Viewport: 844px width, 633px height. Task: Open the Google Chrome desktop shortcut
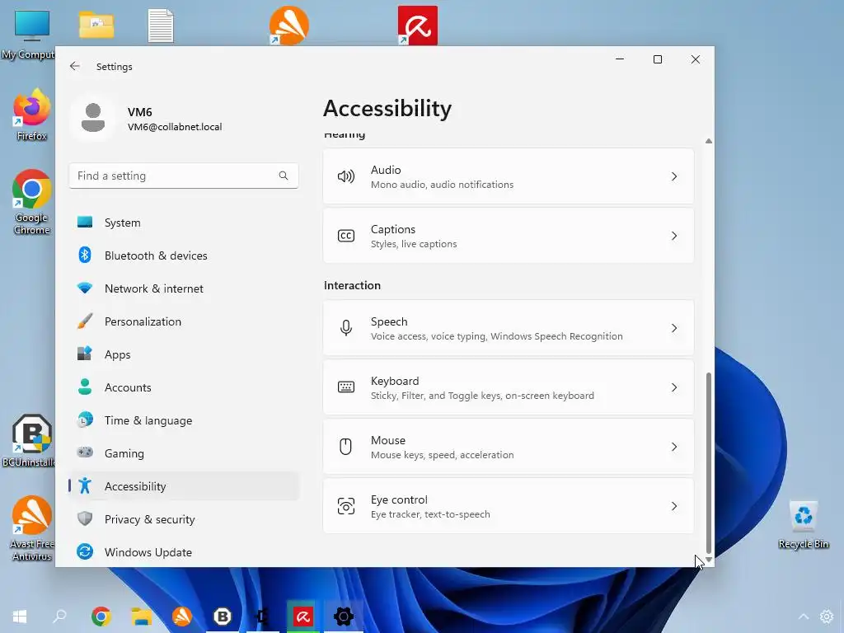31,203
